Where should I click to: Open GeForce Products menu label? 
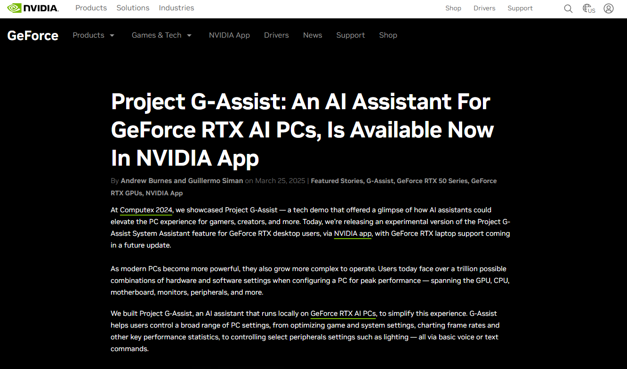point(88,35)
